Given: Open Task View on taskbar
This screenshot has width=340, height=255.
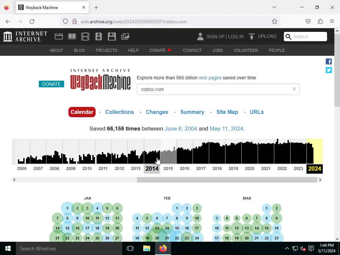Looking at the screenshot, I should click(x=130, y=248).
